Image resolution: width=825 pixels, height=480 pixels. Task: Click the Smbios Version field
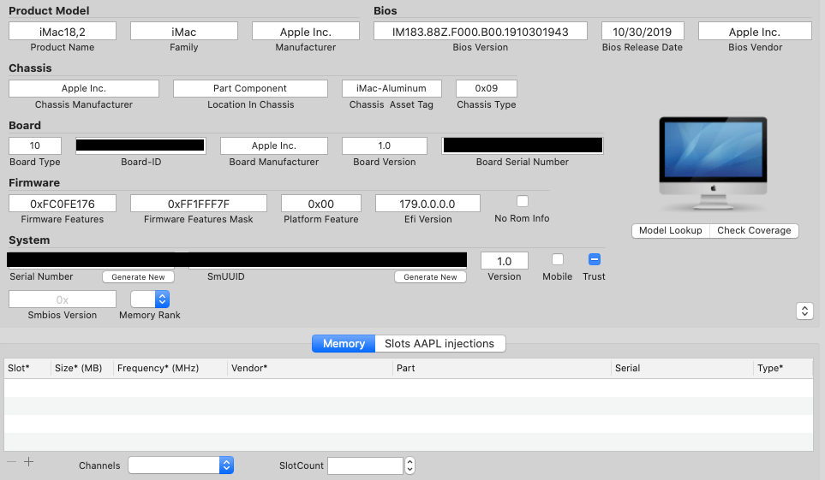[x=62, y=299]
